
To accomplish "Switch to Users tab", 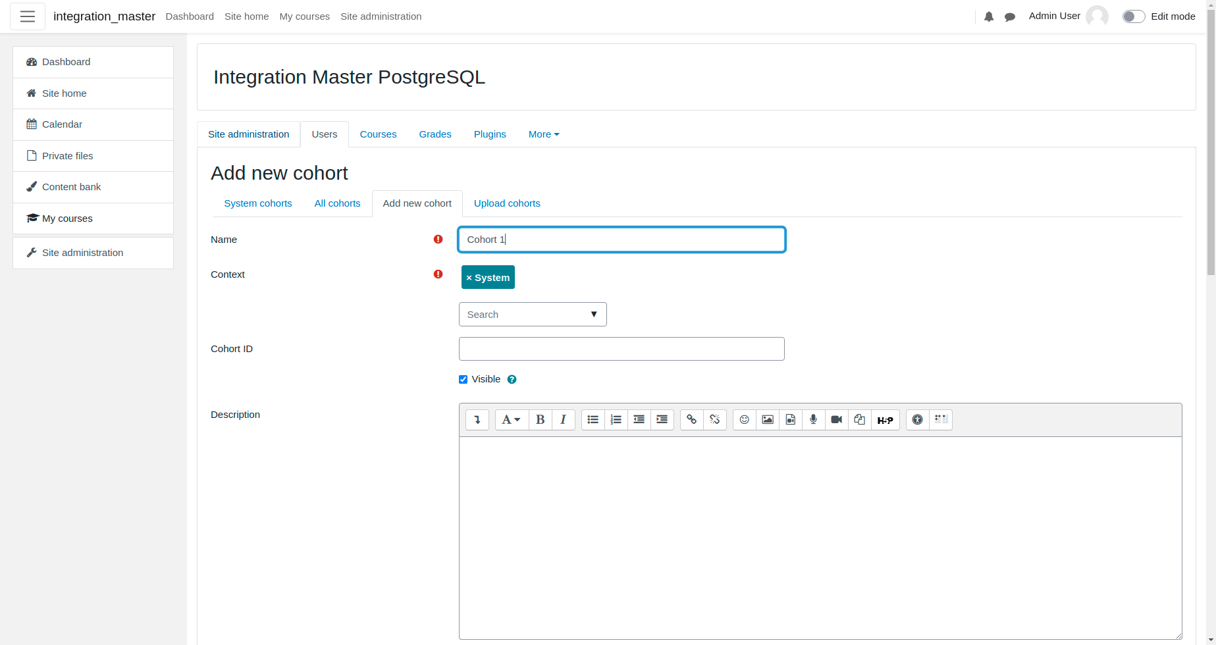I will tap(325, 134).
